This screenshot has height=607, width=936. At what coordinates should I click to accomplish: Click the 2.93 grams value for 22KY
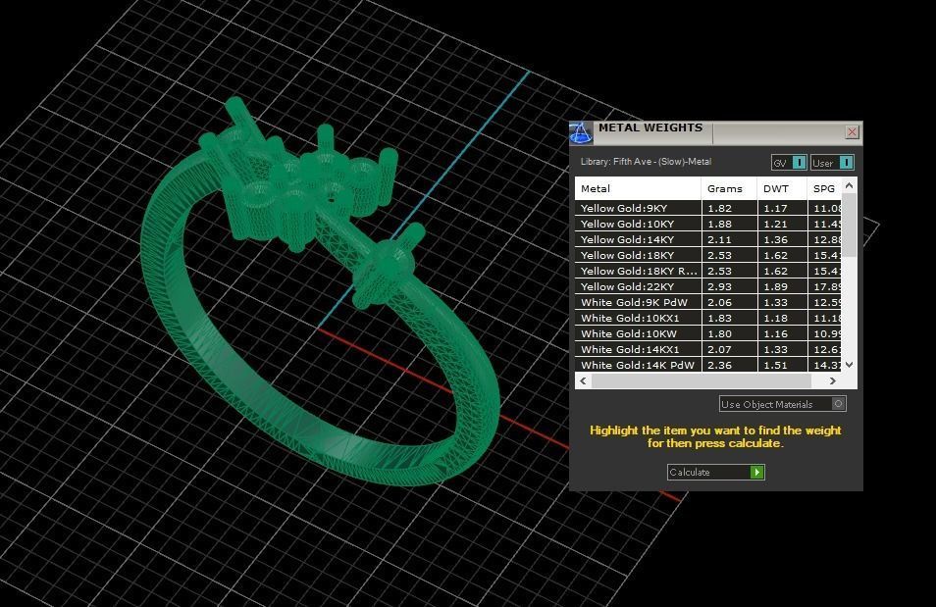coord(719,286)
